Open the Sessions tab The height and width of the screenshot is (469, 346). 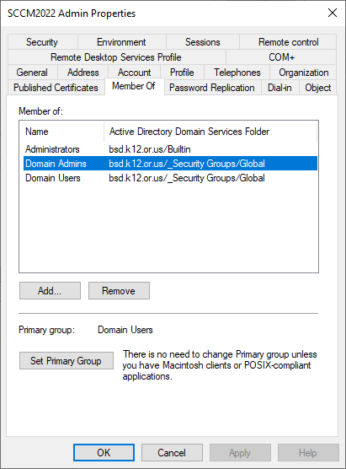[202, 42]
